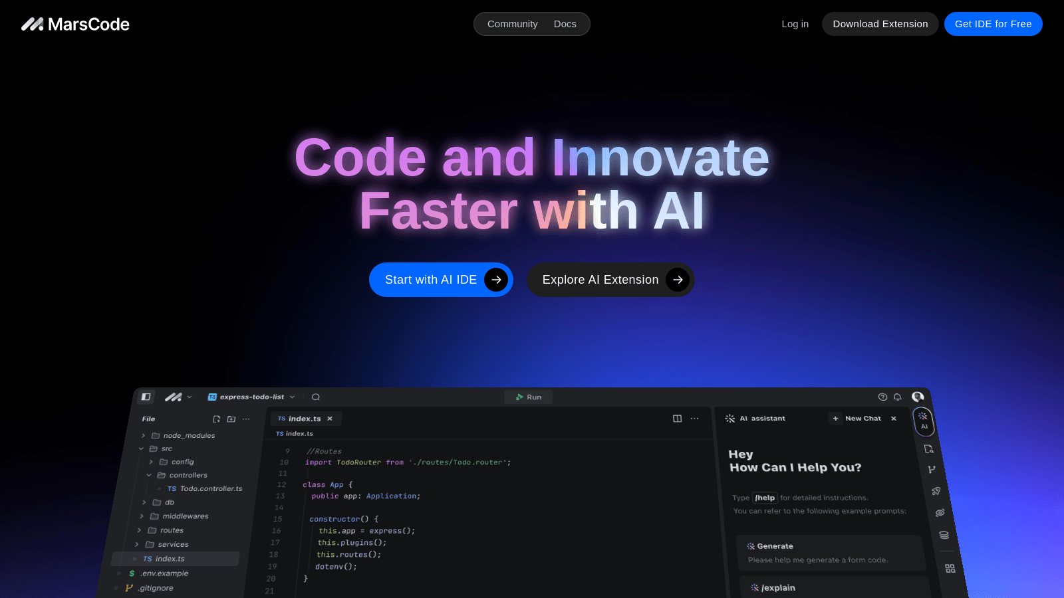The height and width of the screenshot is (598, 1064).
Task: Close the AI assistant panel
Action: [x=894, y=419]
